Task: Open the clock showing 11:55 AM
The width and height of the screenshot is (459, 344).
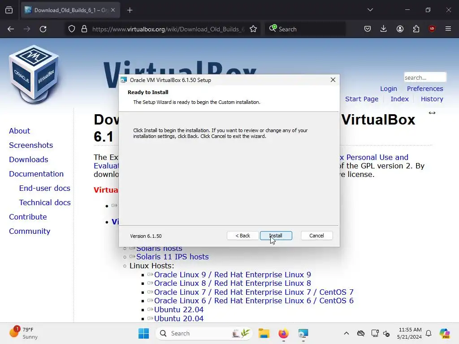Action: coord(409,333)
